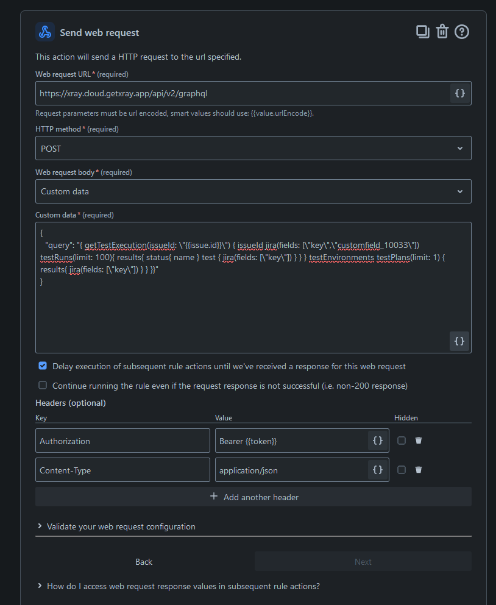Insert smart value into Web request URL
This screenshot has height=605, width=496.
pos(459,93)
